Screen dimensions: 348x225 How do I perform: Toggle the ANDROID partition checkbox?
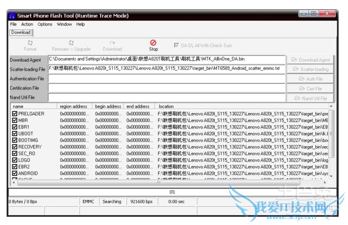point(15,173)
